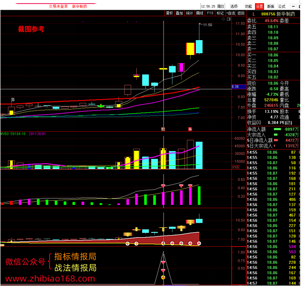Open the 公式 formula menu
Screen dimensions: 302x286
pos(281,6)
